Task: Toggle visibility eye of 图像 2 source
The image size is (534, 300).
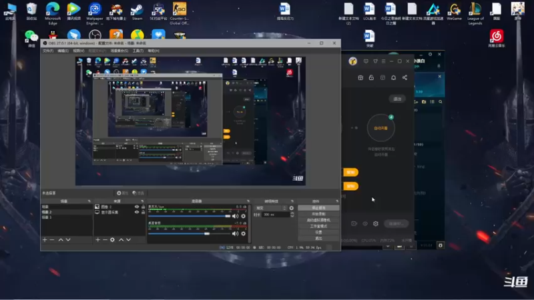Action: (137, 207)
